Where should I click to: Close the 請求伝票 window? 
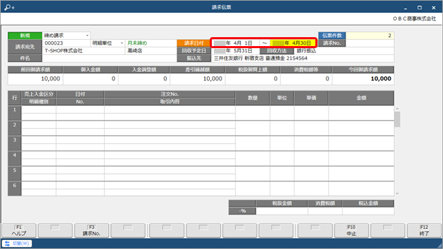(x=433, y=8)
